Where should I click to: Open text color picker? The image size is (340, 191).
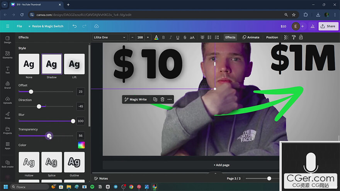pyautogui.click(x=156, y=37)
